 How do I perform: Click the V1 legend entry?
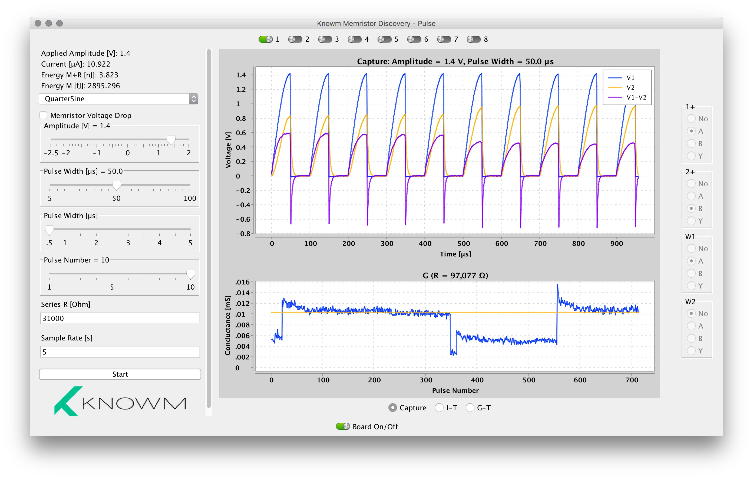pos(621,78)
